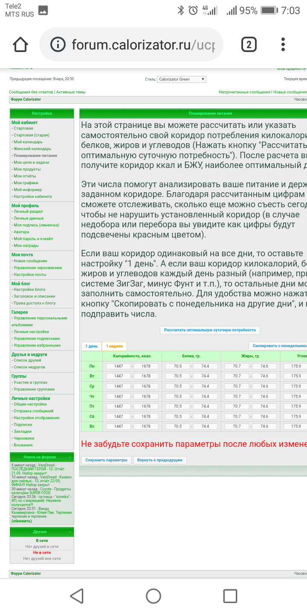Open 'Настройки блога' menu item
The width and height of the screenshot is (307, 614).
pyautogui.click(x=29, y=290)
